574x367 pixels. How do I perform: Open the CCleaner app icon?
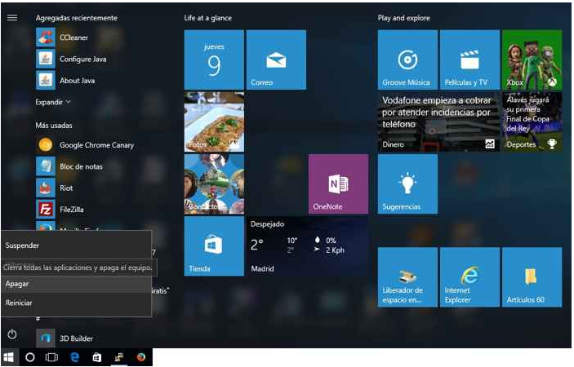pyautogui.click(x=46, y=38)
